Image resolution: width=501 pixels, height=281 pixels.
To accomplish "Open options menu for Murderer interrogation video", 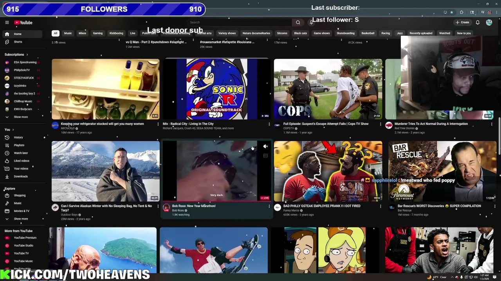I will click(492, 124).
